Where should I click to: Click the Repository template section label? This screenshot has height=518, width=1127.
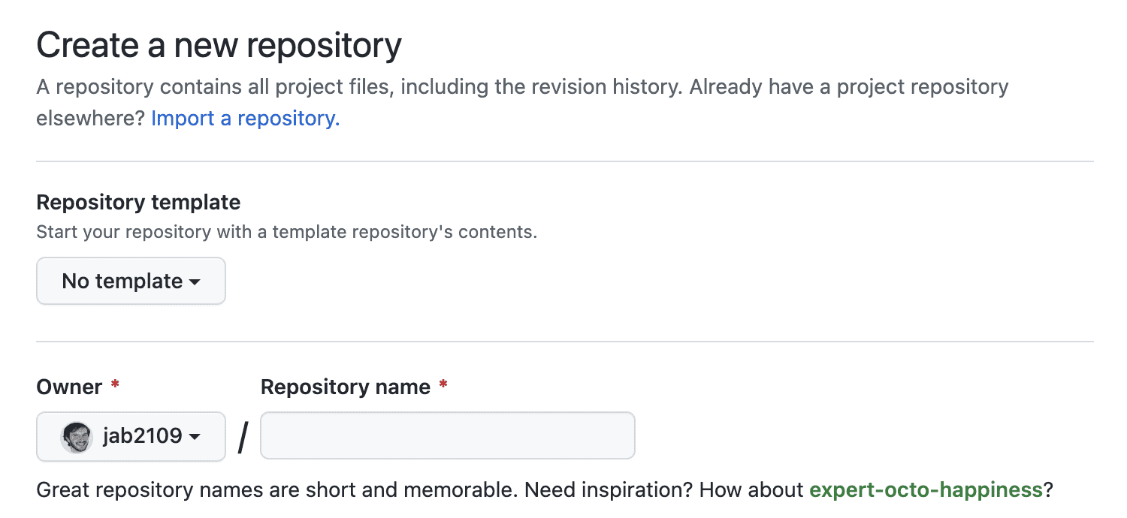tap(137, 202)
